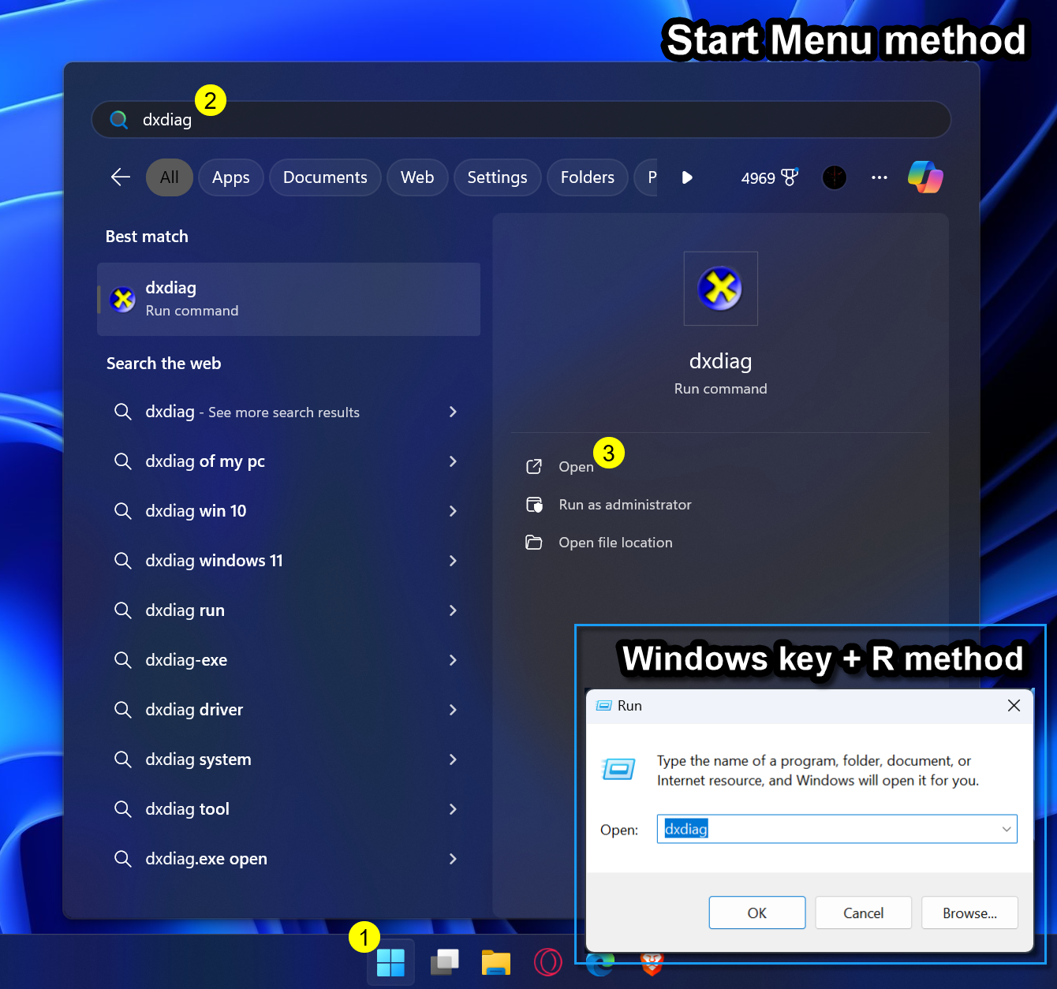1057x989 pixels.
Task: Choose Run as administrator for dxdiag
Action: click(624, 505)
